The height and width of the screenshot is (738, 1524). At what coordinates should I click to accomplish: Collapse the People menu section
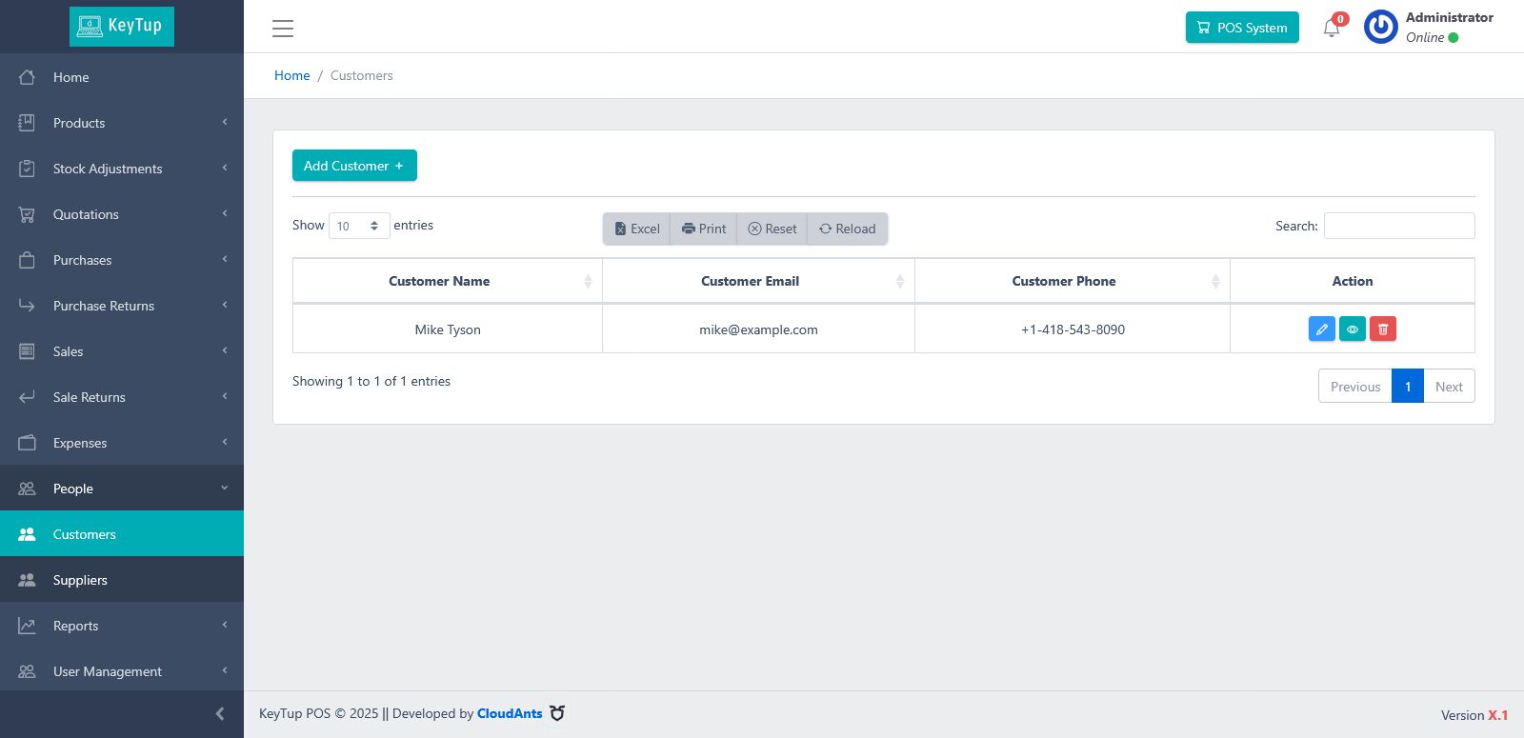[122, 489]
